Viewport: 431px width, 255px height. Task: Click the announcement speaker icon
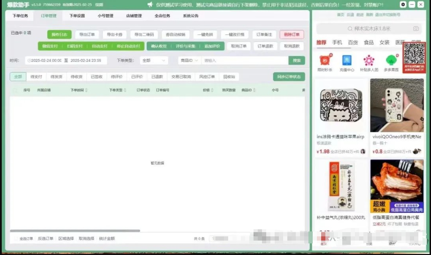pos(150,5)
